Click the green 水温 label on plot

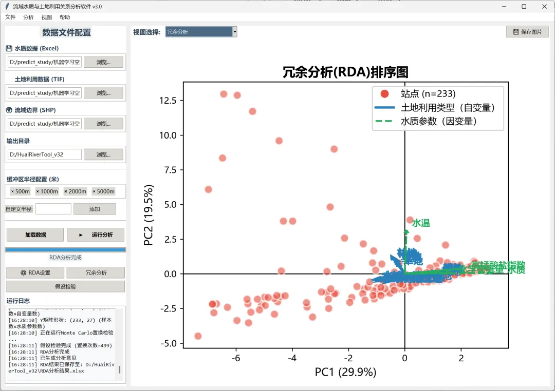coord(421,223)
